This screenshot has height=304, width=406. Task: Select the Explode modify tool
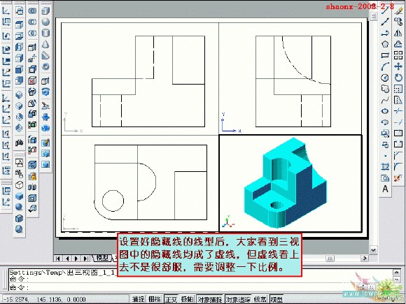pos(398,178)
